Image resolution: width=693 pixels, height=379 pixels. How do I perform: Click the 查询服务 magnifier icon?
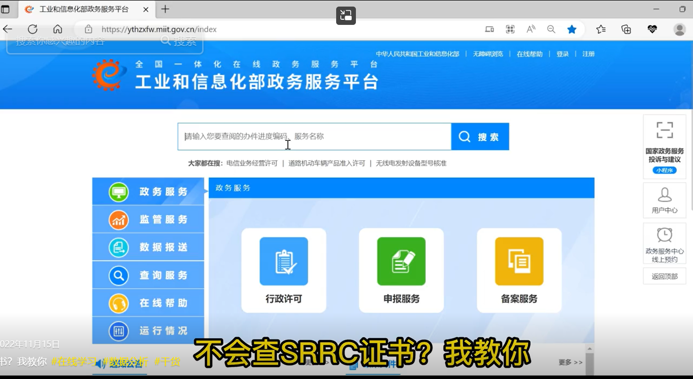118,275
